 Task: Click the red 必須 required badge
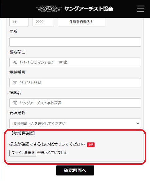click(x=91, y=145)
